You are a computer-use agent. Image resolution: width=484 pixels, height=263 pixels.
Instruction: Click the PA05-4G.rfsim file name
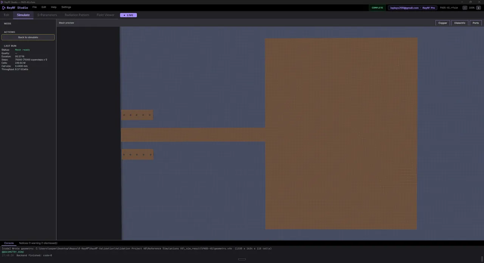pyautogui.click(x=449, y=8)
